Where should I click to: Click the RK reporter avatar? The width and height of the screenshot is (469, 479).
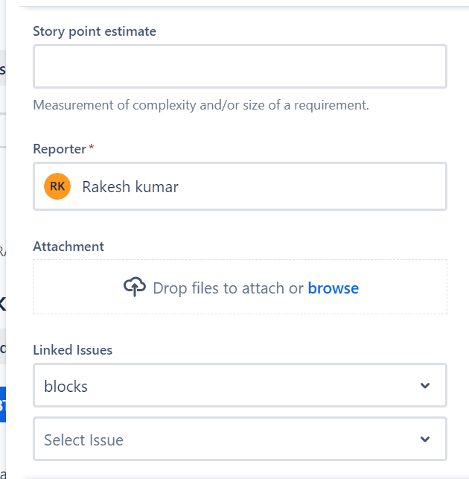(57, 186)
